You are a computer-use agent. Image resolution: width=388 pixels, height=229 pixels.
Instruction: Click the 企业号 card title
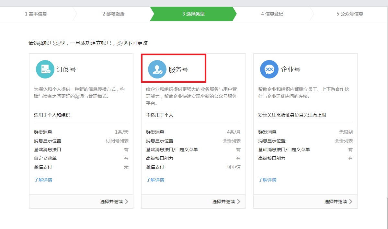pyautogui.click(x=291, y=69)
